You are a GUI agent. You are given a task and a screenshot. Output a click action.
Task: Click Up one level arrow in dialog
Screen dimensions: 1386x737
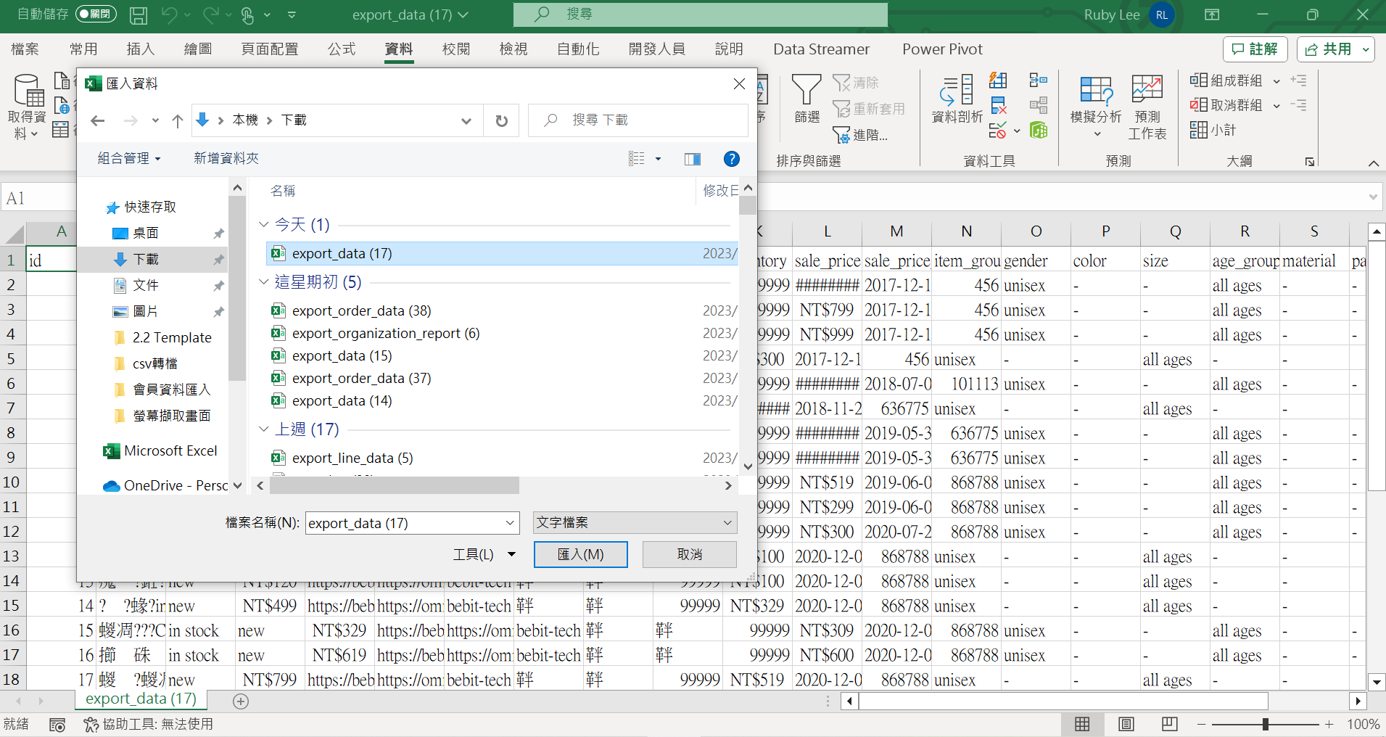click(177, 120)
